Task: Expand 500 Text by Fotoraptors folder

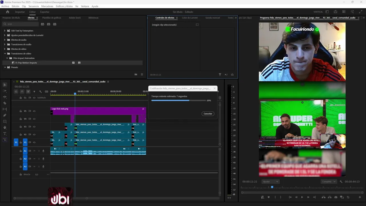Action: [x=5, y=31]
